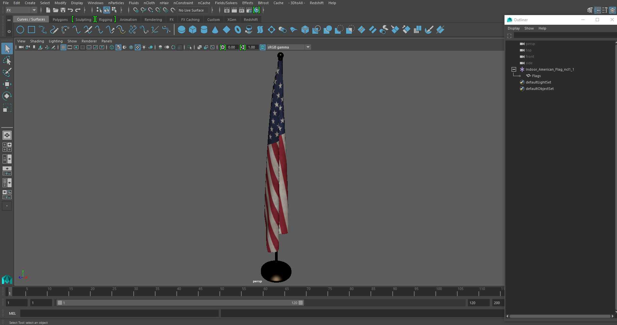Open the Fields/Solvers menu

tap(226, 3)
